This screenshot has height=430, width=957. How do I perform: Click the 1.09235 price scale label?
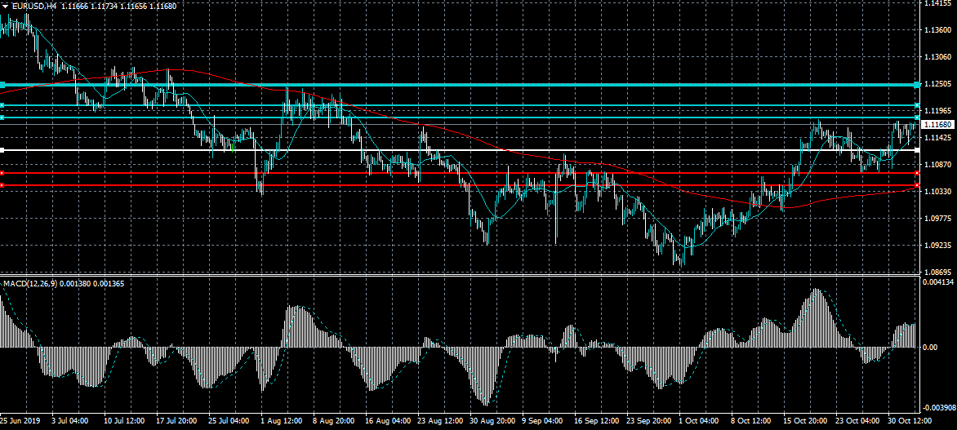(x=937, y=245)
